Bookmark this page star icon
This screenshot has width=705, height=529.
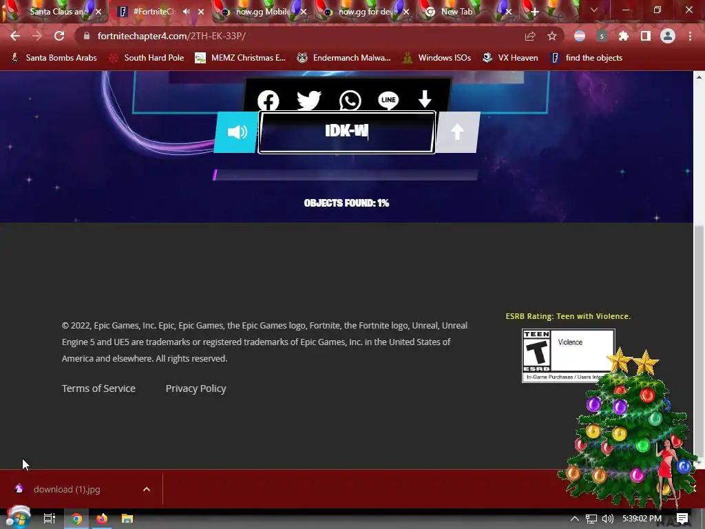click(x=552, y=36)
